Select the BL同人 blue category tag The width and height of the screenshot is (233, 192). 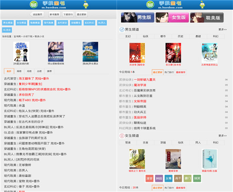point(102,23)
